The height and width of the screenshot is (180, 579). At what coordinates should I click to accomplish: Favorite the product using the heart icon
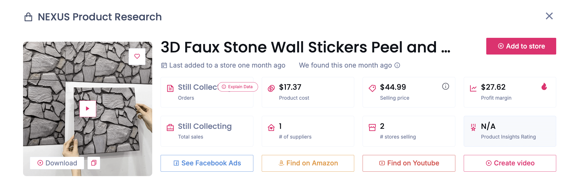[137, 56]
